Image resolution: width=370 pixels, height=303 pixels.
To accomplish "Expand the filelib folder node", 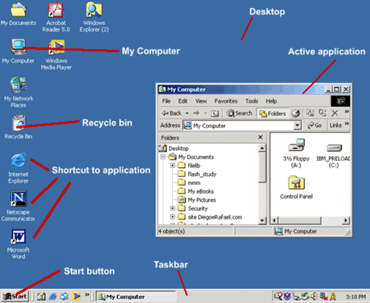I will coord(173,165).
